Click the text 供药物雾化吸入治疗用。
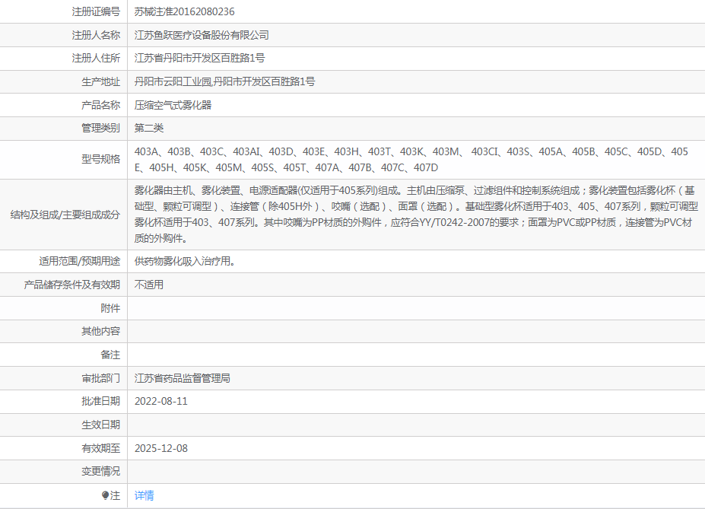Viewport: 705px width, 509px height. click(x=185, y=261)
